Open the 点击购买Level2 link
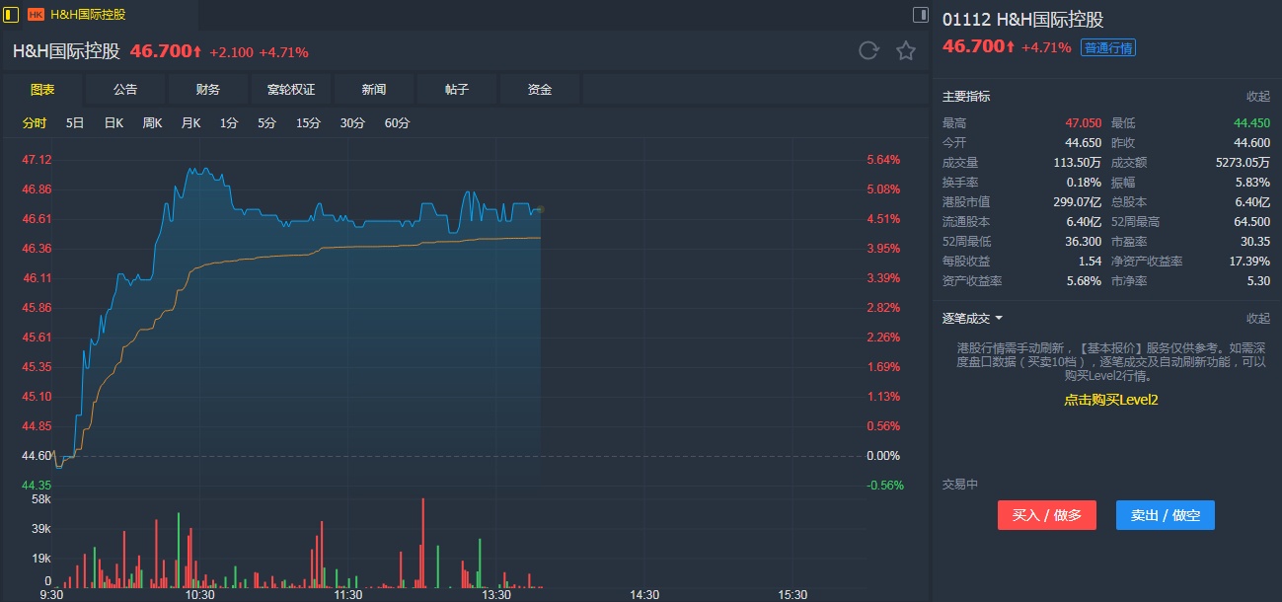Screen dimensions: 1282x602 pos(1110,400)
